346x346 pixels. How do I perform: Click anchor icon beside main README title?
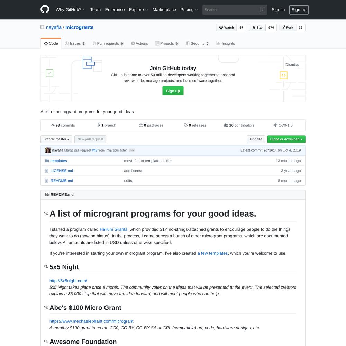pos(46,213)
